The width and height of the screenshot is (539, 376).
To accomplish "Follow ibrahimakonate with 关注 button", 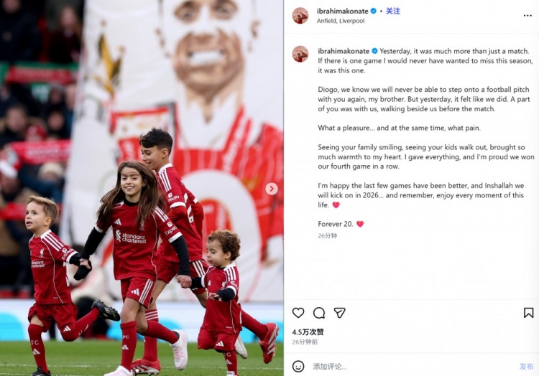I will [393, 11].
